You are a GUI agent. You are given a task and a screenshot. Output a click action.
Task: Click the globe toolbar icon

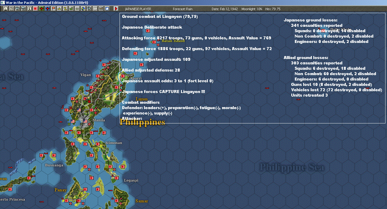[x=83, y=9]
